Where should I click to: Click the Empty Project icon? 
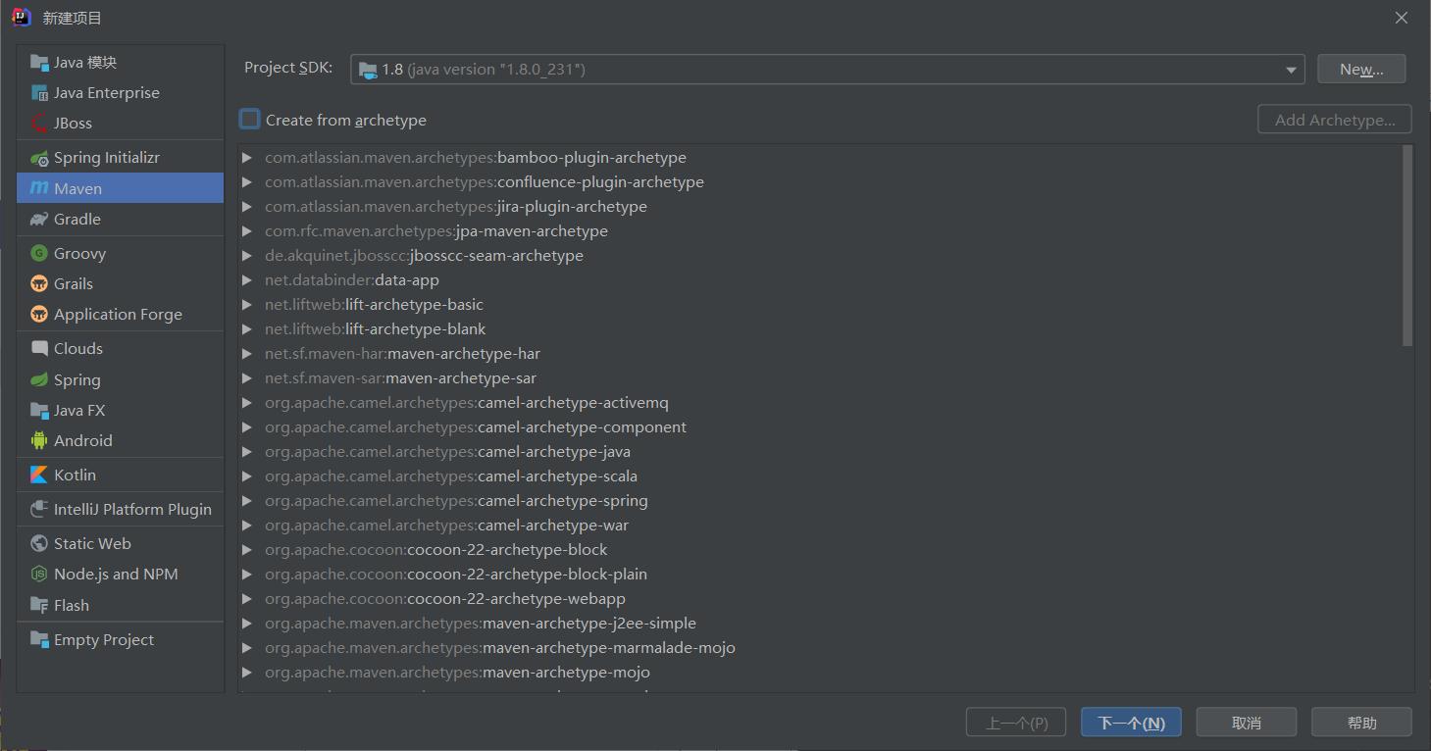(x=39, y=640)
